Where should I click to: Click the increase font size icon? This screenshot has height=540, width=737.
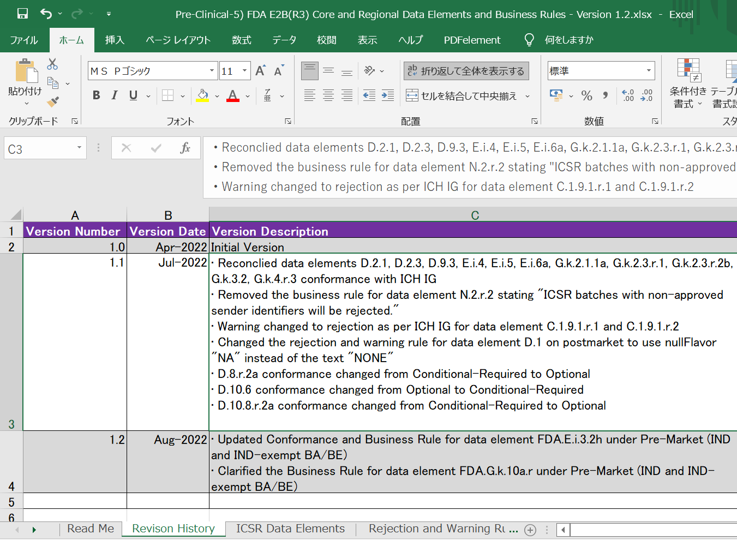click(x=260, y=71)
